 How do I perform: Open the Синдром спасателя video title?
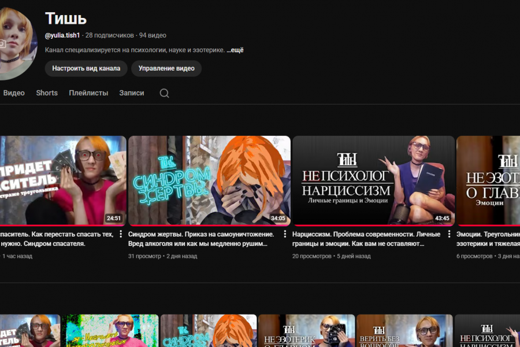pyautogui.click(x=57, y=239)
